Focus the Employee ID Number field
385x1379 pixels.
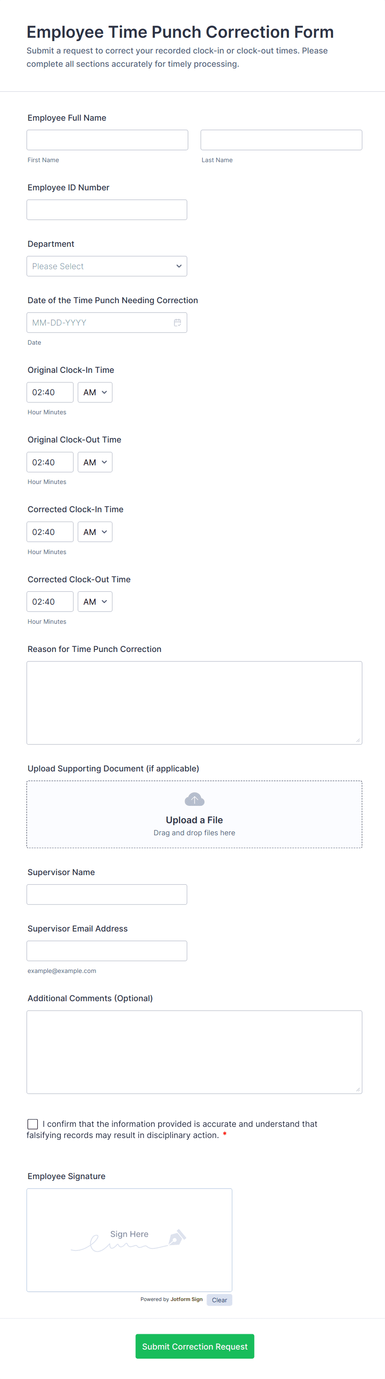106,209
